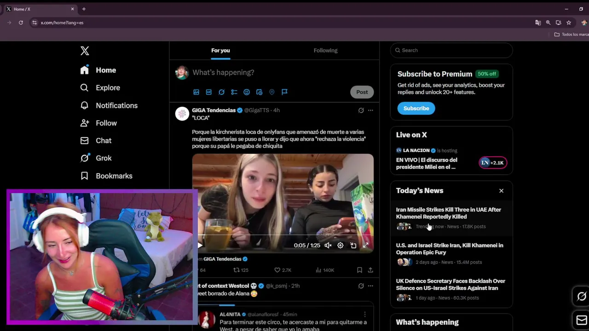Click Grok icon on GIGA Tendencias post
This screenshot has width=589, height=331.
click(x=361, y=110)
